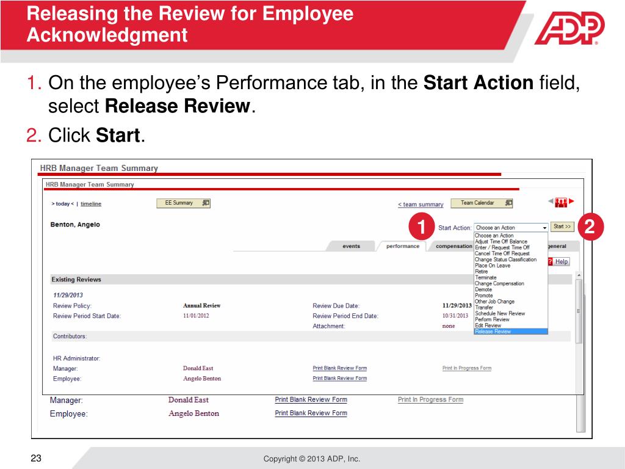
Task: Click the Benton, Angelo employee name
Action: 75,225
